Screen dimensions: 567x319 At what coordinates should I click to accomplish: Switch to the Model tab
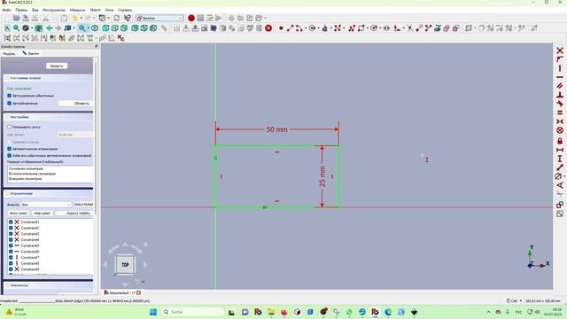click(9, 53)
